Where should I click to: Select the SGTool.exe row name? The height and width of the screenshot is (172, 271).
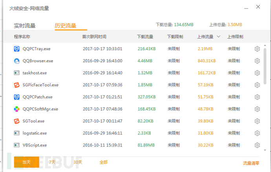(x=33, y=121)
